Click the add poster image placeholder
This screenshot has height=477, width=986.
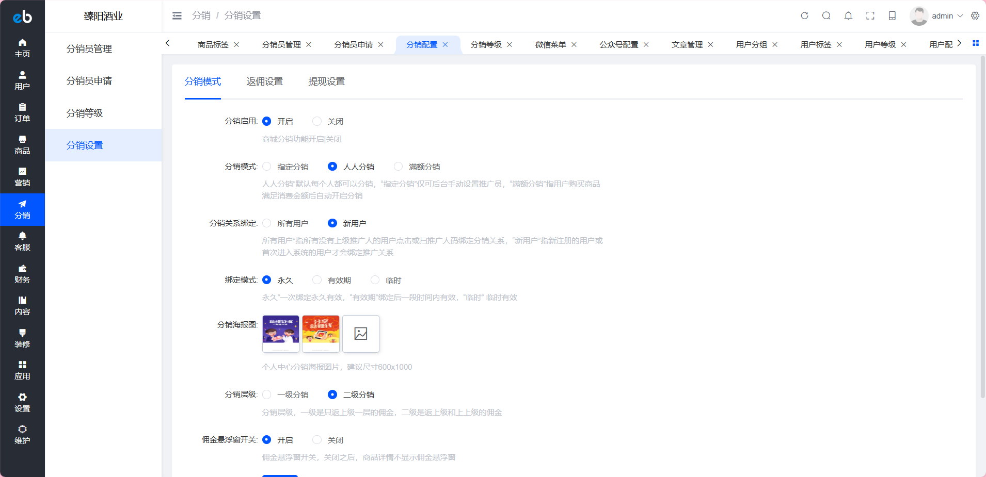361,334
